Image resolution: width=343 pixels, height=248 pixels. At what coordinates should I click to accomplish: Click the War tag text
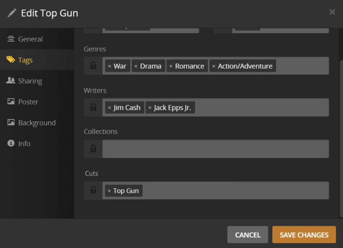click(x=120, y=66)
